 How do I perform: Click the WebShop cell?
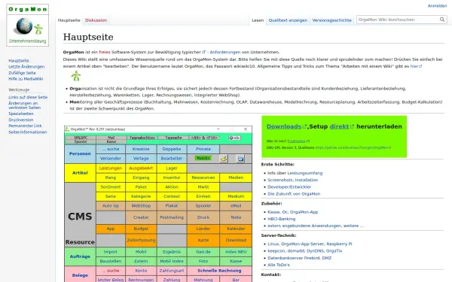(141, 206)
